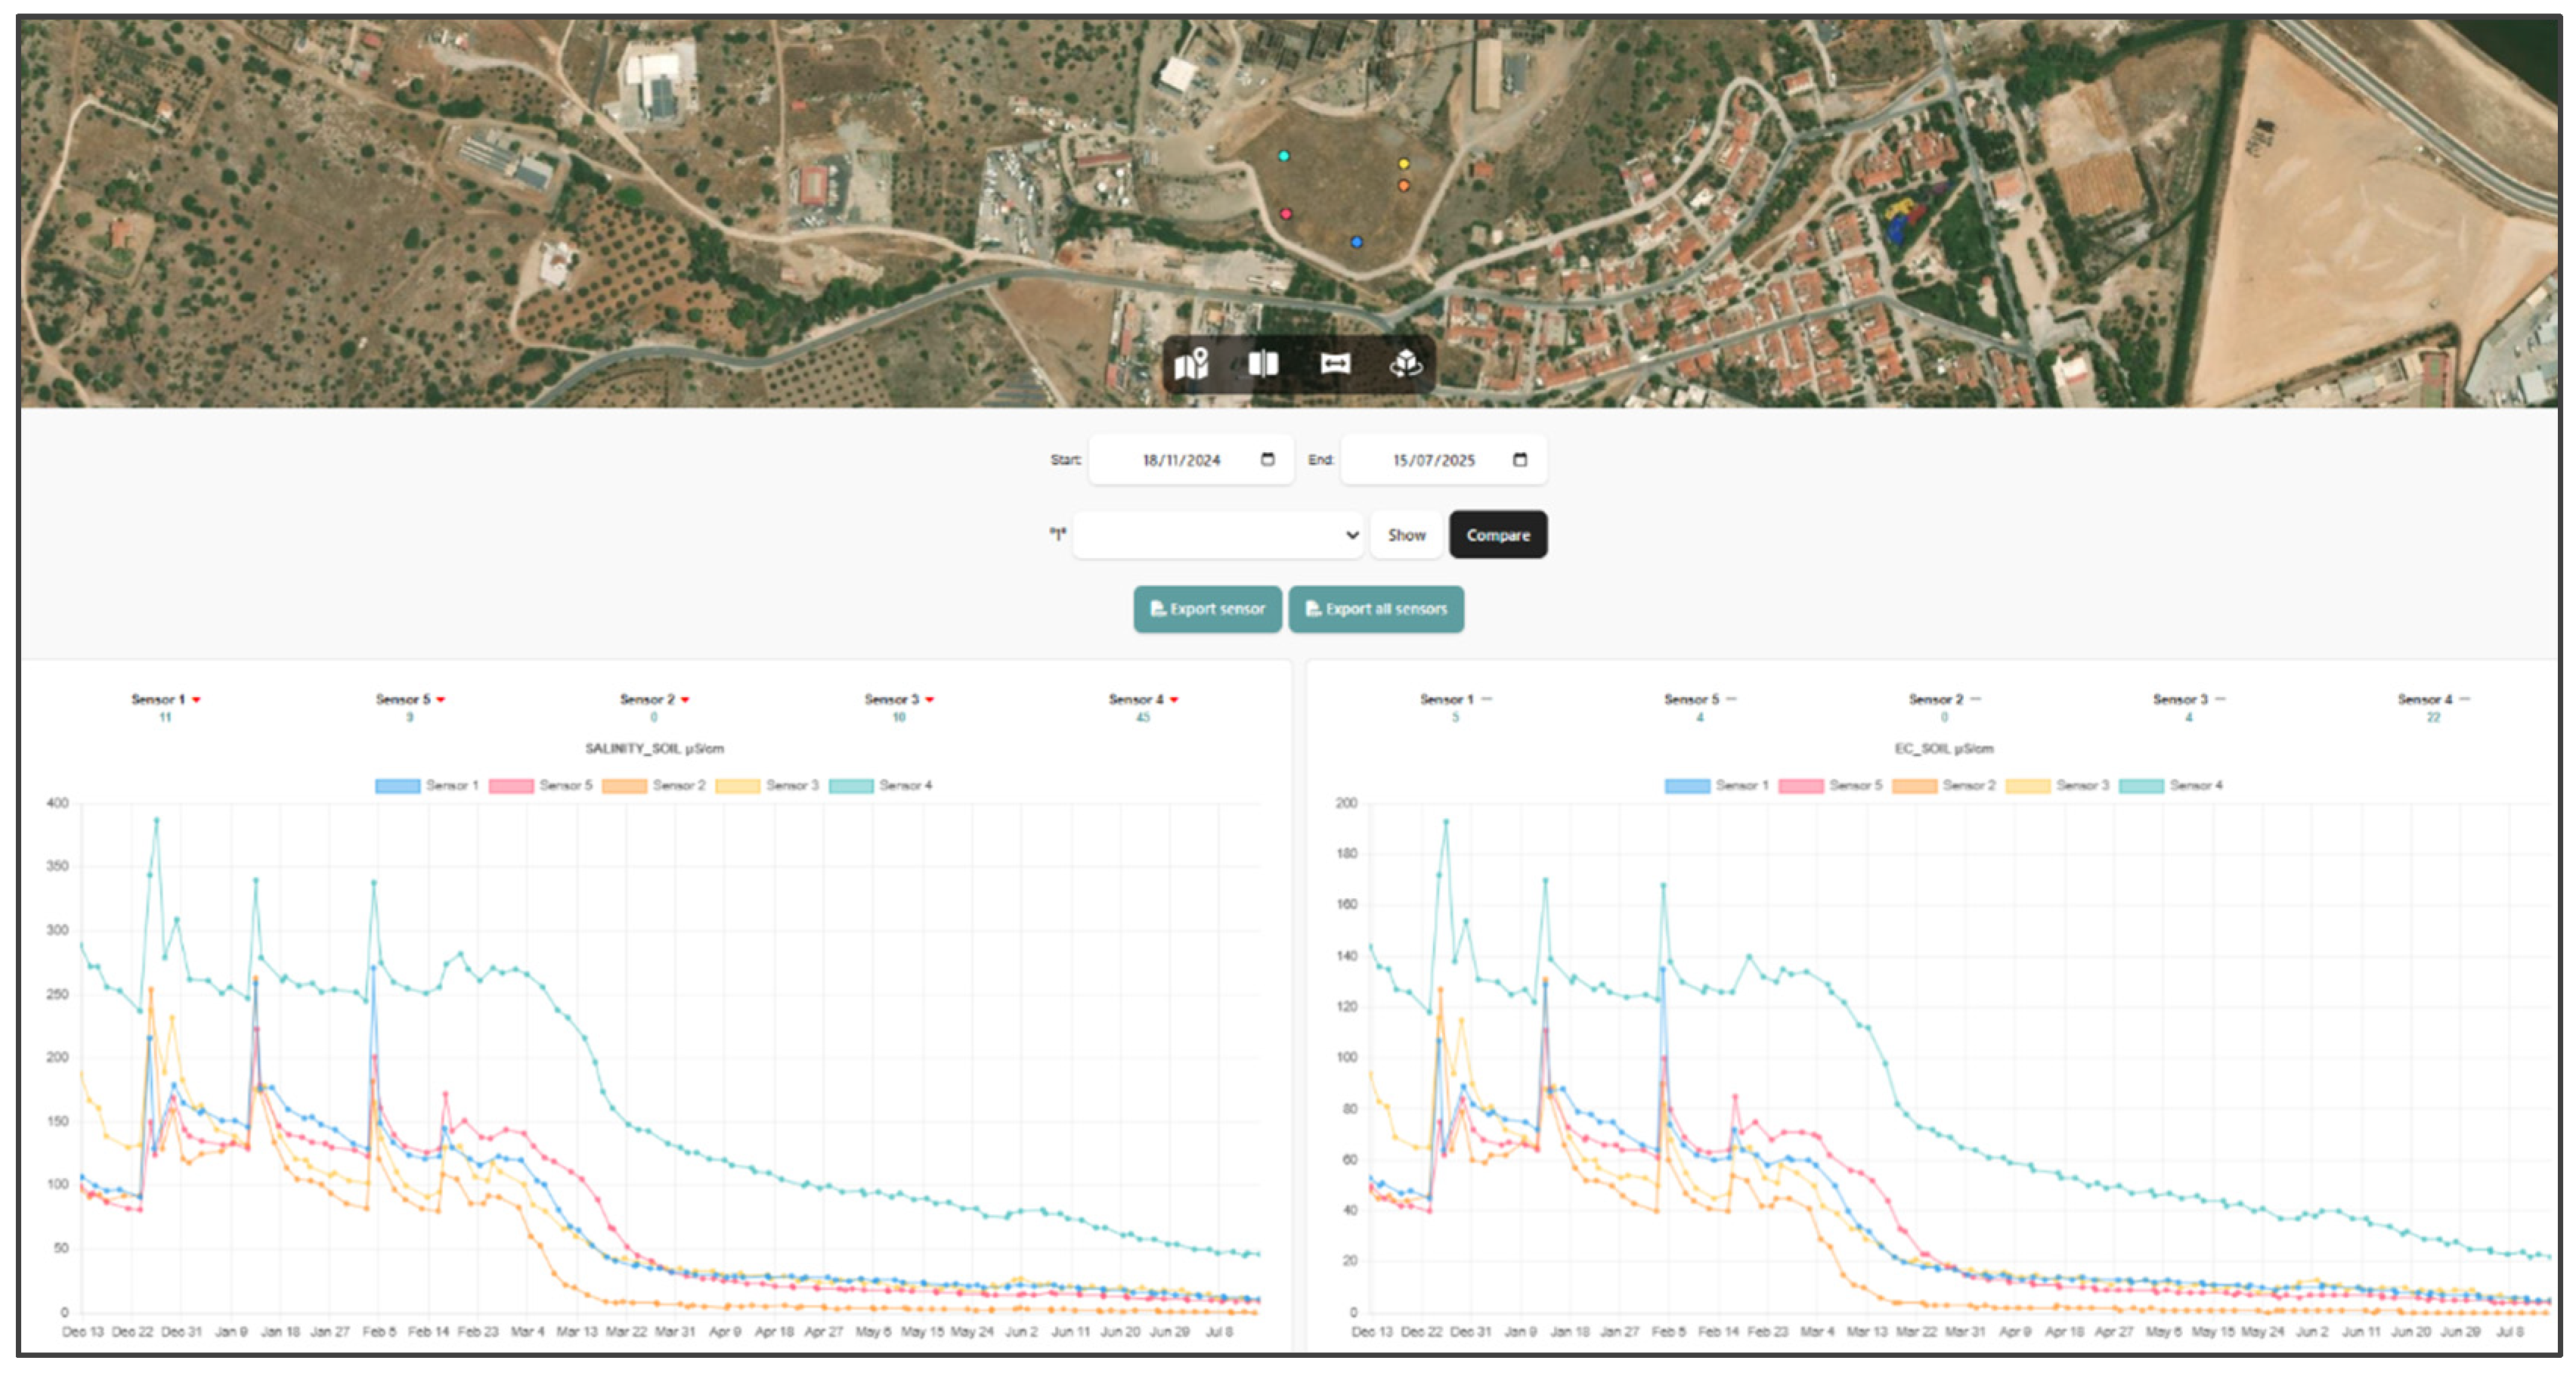The width and height of the screenshot is (2576, 1376).
Task: Click Sensor 4 teal swatch in EC_SOIL legend
Action: pyautogui.click(x=2141, y=786)
